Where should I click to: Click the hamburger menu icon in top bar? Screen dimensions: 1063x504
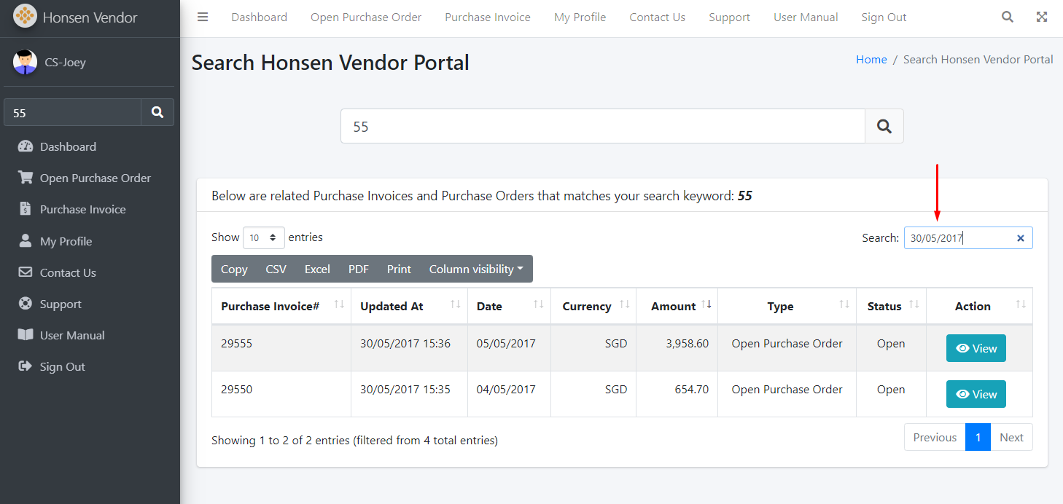click(x=203, y=17)
